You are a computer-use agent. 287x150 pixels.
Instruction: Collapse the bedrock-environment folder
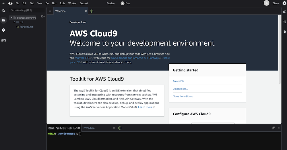point(11,17)
